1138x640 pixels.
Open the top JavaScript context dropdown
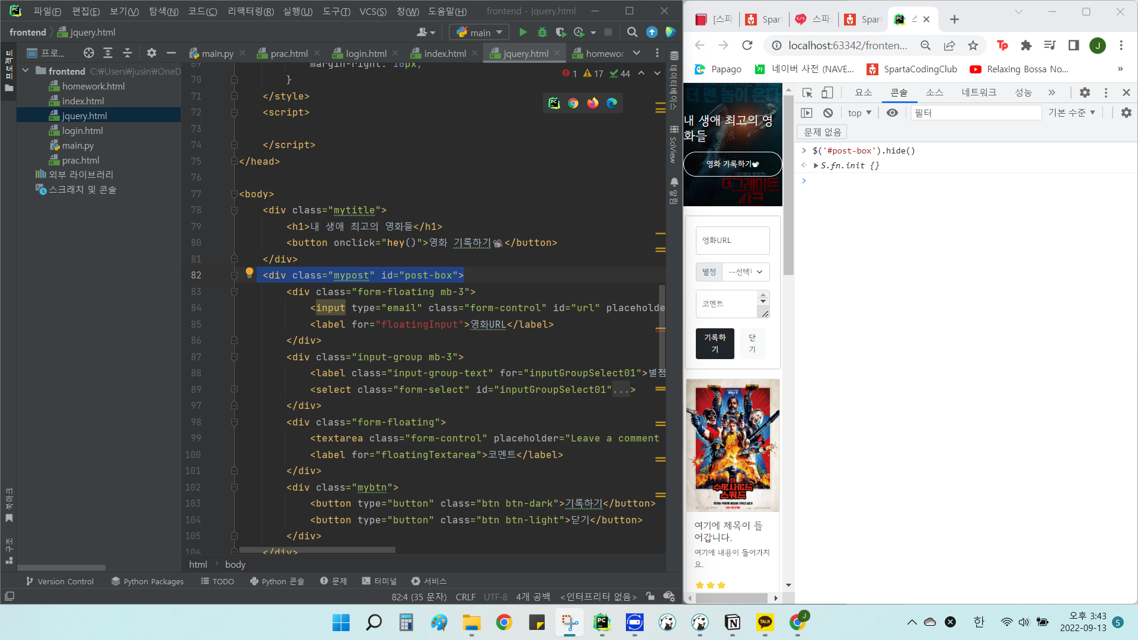coord(859,113)
